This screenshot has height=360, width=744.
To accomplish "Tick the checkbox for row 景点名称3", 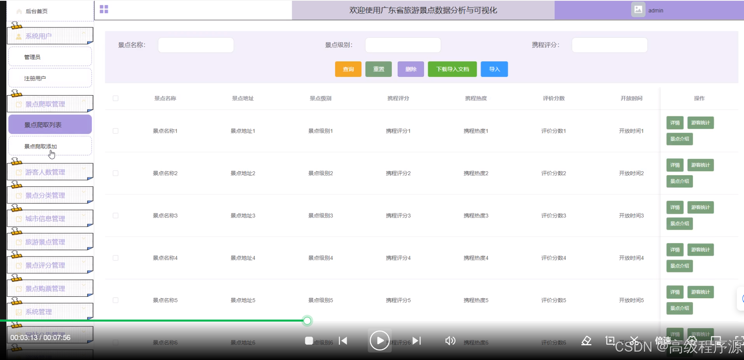I will point(116,215).
